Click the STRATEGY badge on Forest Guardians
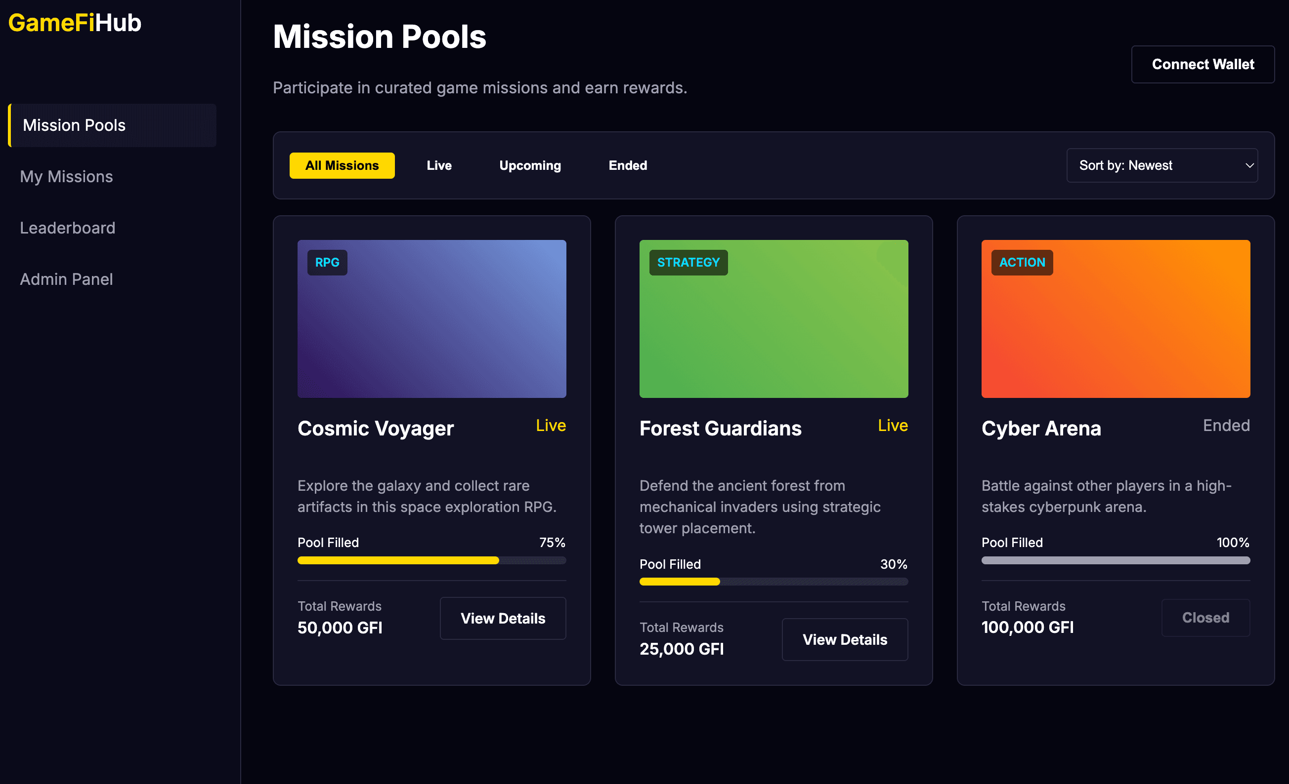 [x=688, y=262]
